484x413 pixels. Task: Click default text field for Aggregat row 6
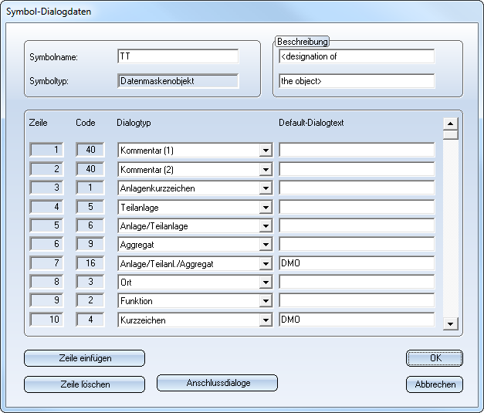pos(357,244)
